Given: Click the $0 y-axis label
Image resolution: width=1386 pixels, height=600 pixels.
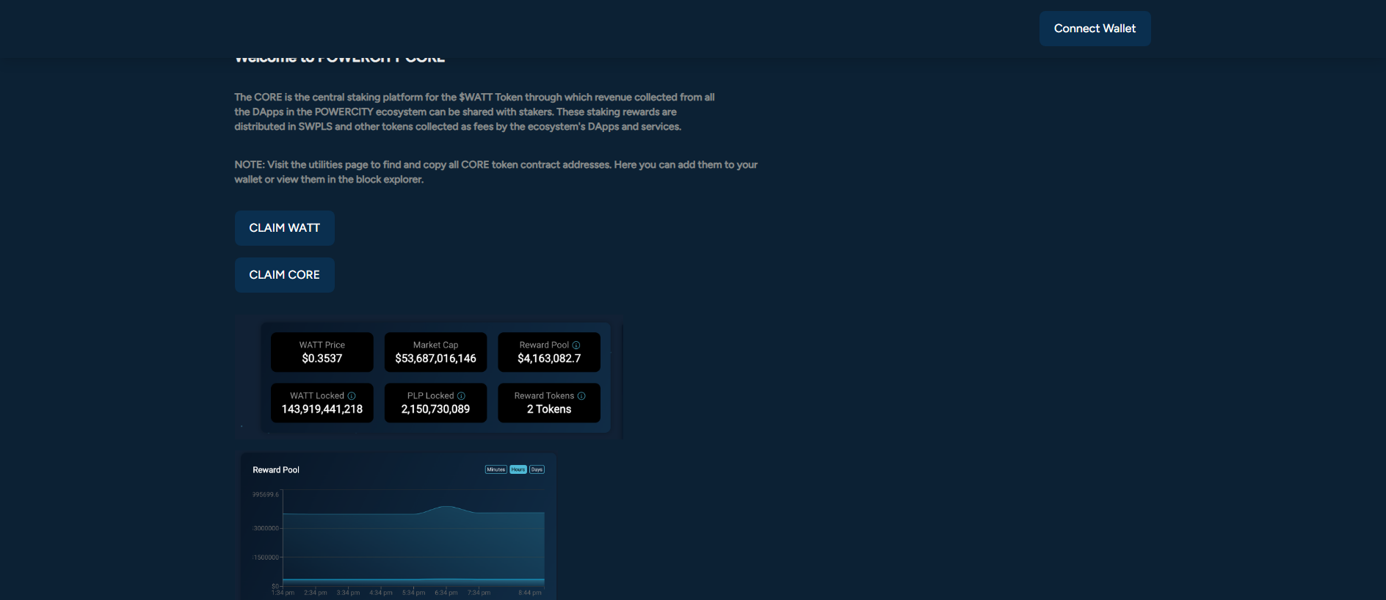Looking at the screenshot, I should 275,586.
